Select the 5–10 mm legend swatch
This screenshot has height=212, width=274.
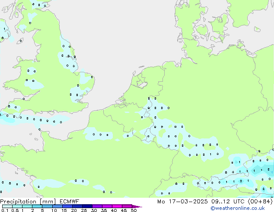pos(47,206)
